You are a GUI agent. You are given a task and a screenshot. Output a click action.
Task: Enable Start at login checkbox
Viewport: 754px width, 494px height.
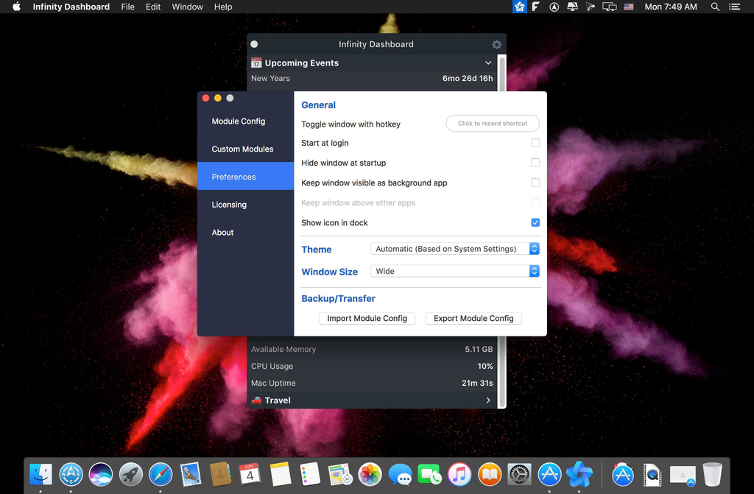pyautogui.click(x=535, y=143)
